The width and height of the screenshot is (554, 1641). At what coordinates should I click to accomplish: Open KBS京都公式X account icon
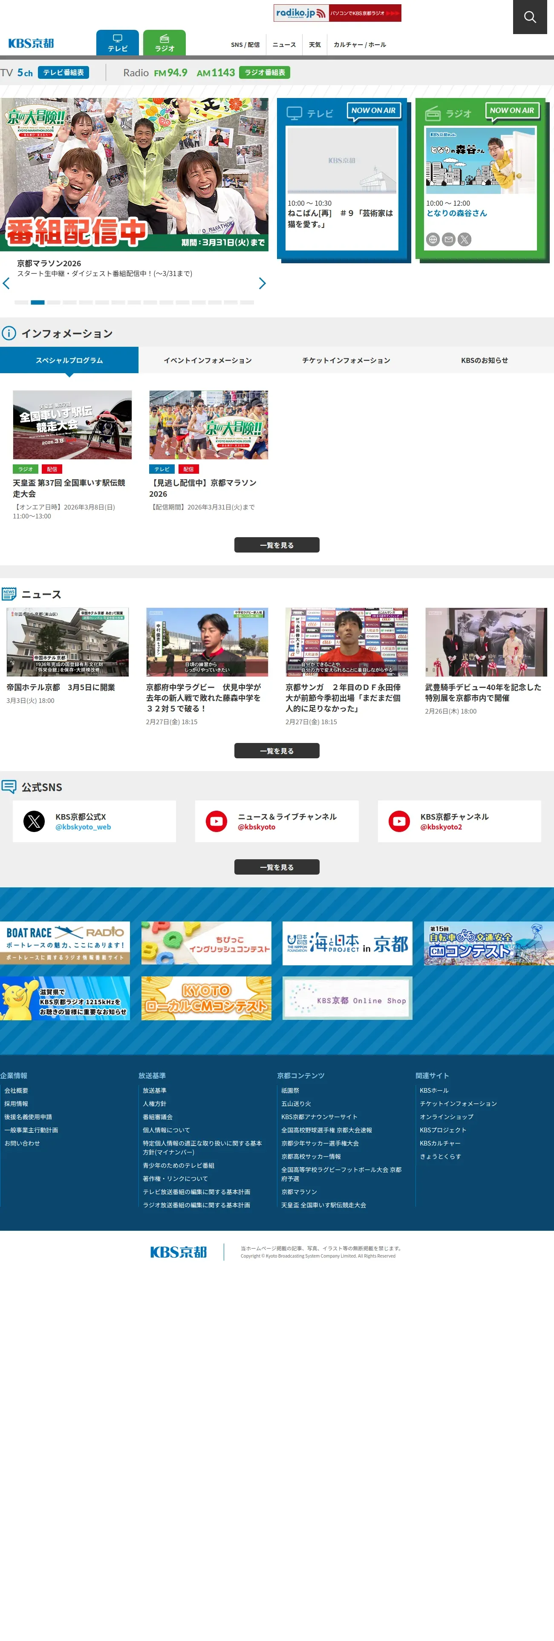point(35,822)
